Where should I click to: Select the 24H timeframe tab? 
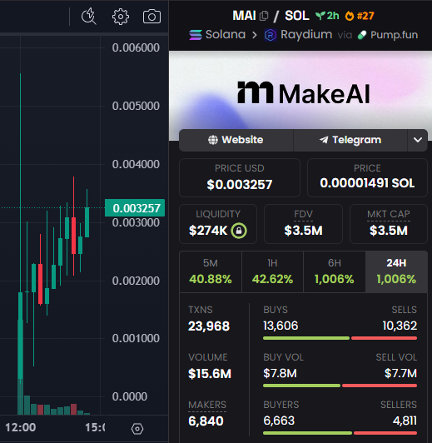point(396,271)
